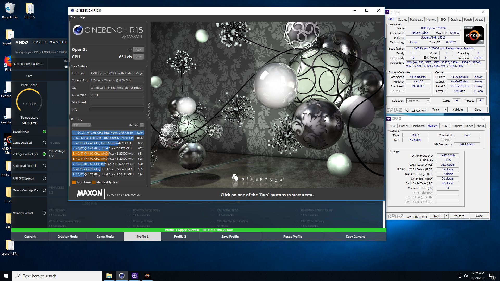Switch to Mainboard tab in top CPU-Z
Image resolution: width=500 pixels, height=281 pixels.
click(x=417, y=20)
